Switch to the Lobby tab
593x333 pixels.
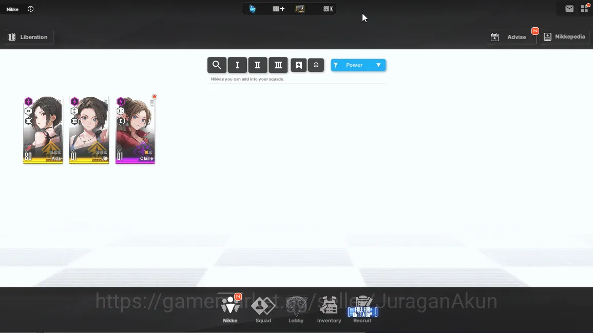coord(296,310)
